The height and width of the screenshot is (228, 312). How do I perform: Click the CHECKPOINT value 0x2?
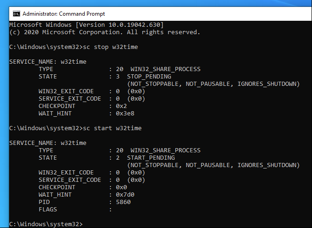click(121, 106)
